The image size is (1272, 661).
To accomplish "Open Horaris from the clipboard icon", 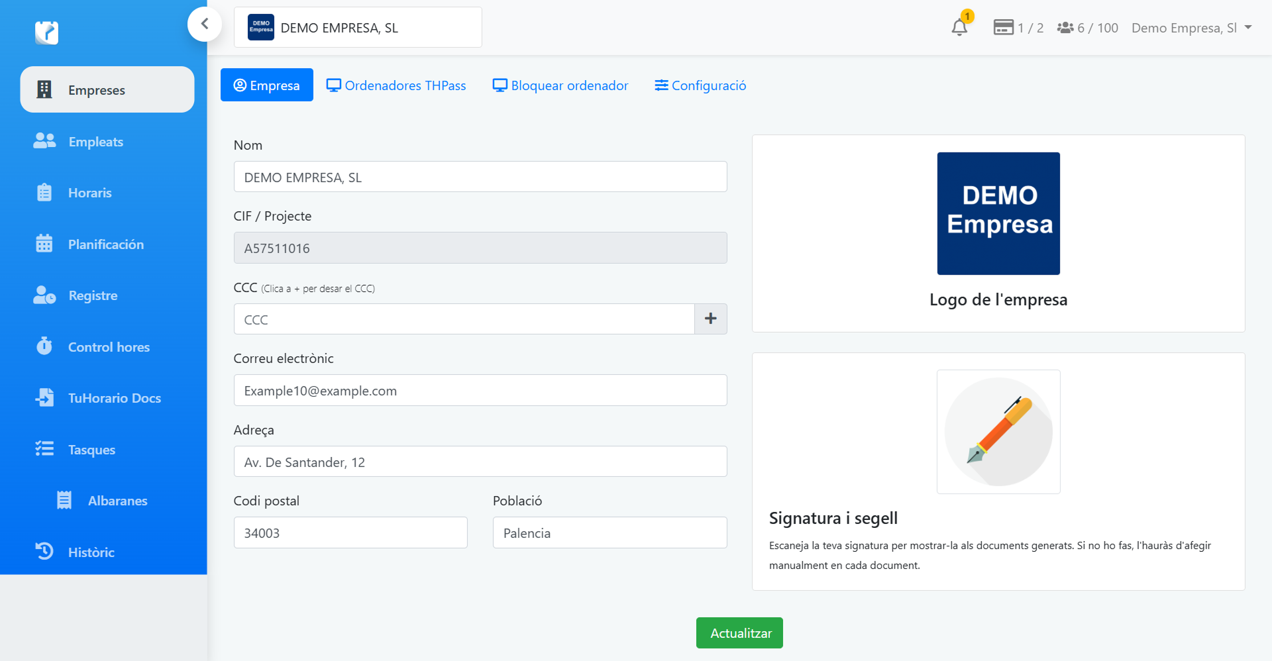I will [44, 193].
